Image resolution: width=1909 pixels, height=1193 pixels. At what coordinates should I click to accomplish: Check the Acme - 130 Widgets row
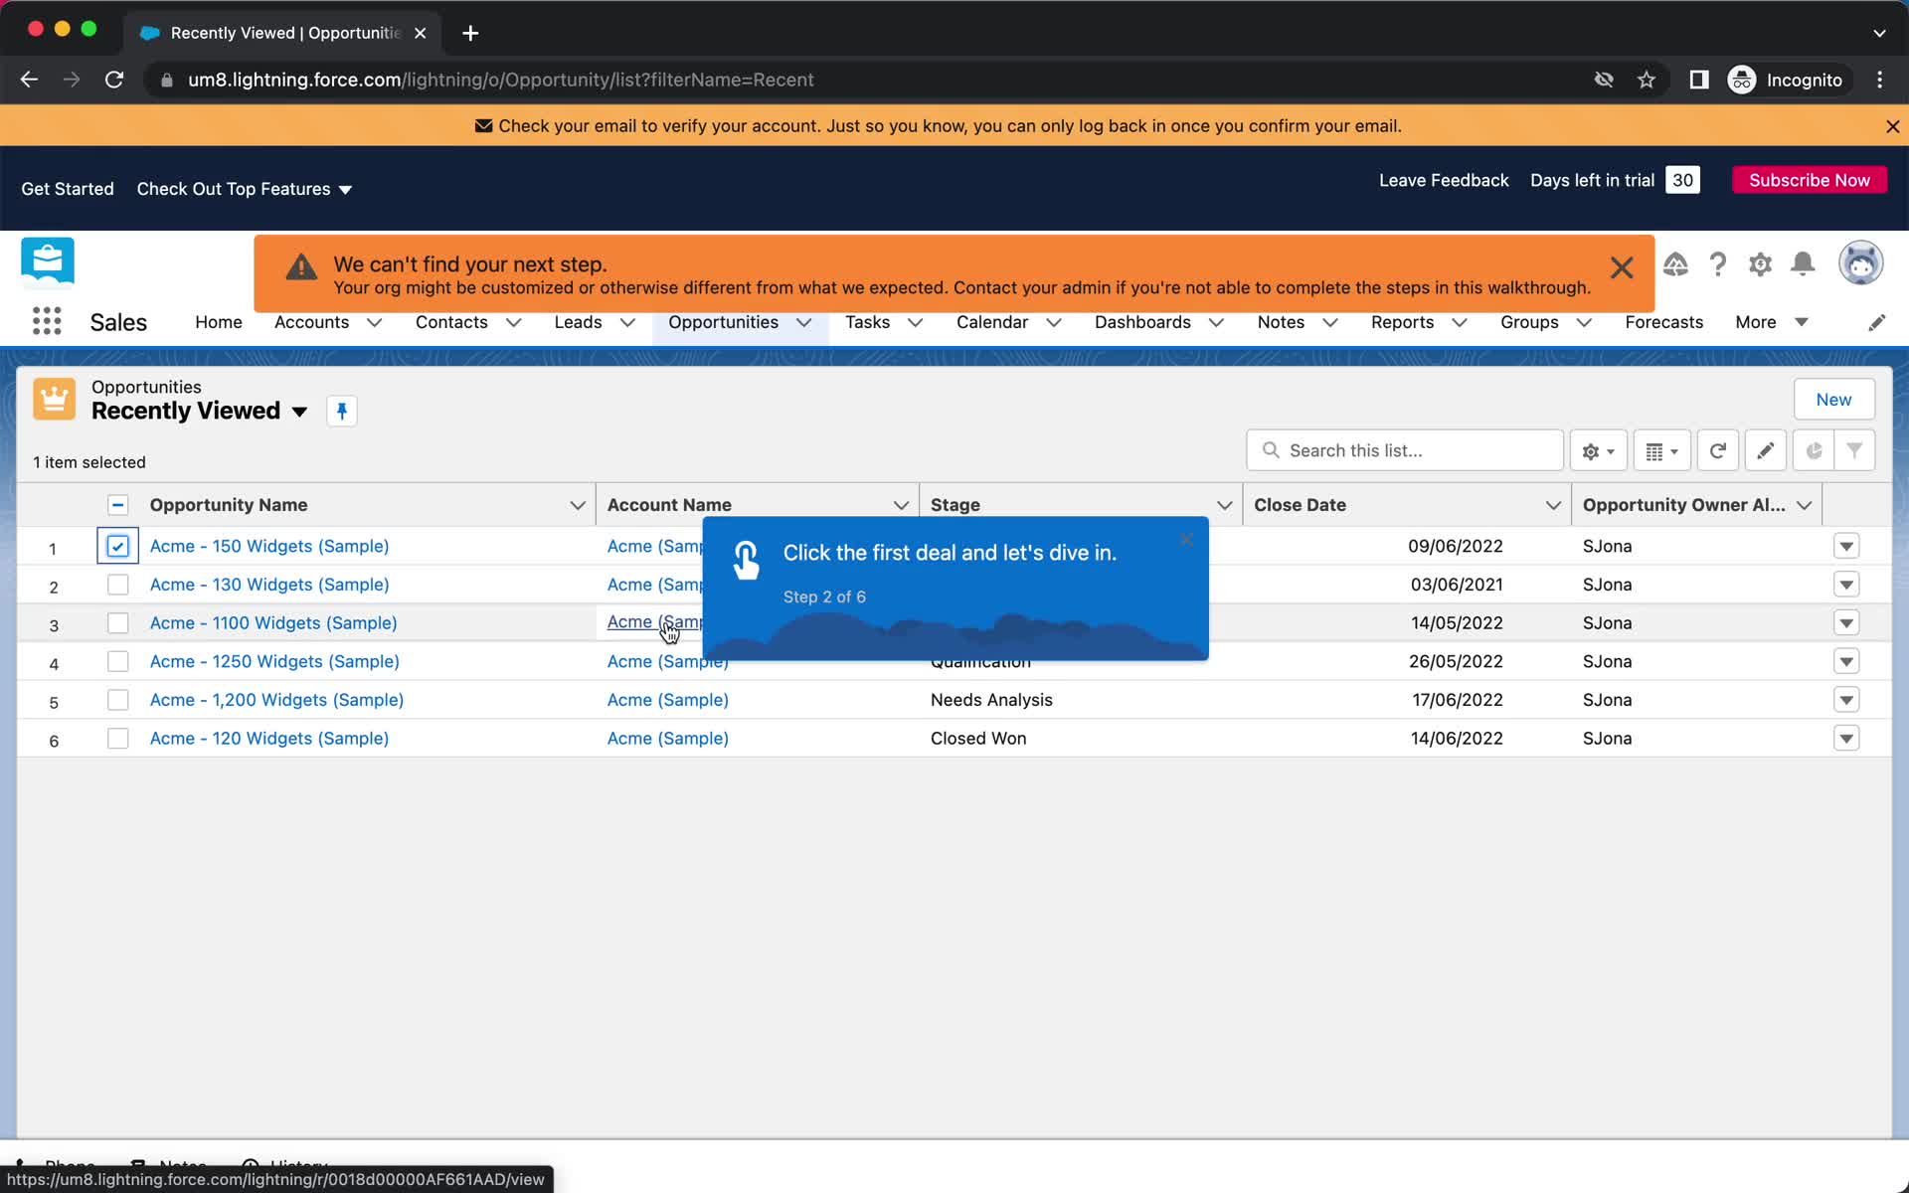tap(117, 585)
